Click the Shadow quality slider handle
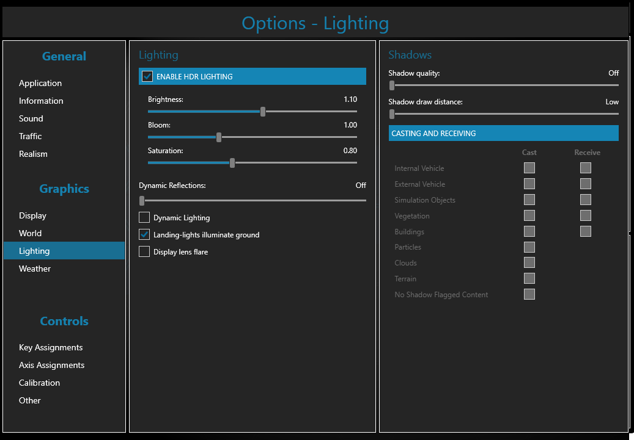The image size is (634, 440). tap(392, 85)
